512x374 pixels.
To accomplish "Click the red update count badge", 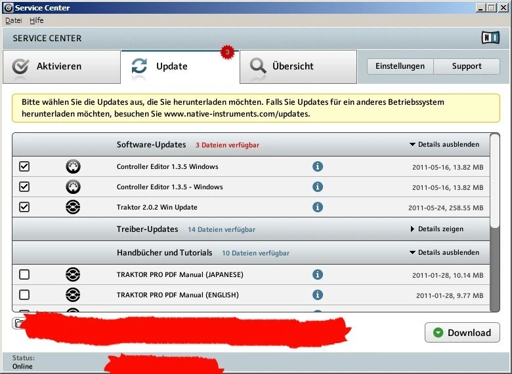I will [227, 52].
